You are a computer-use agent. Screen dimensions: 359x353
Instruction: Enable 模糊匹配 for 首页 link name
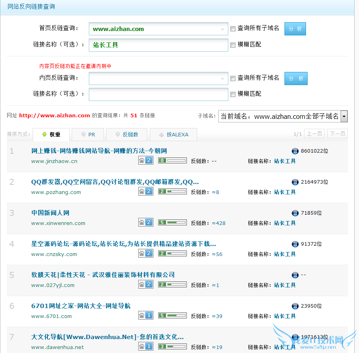coord(233,45)
